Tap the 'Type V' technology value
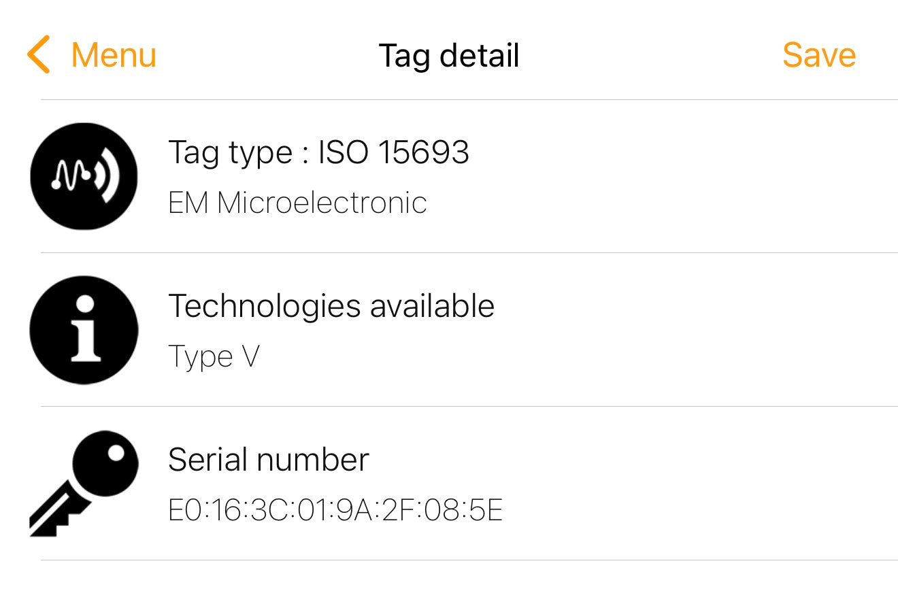898x606 pixels. (x=214, y=356)
